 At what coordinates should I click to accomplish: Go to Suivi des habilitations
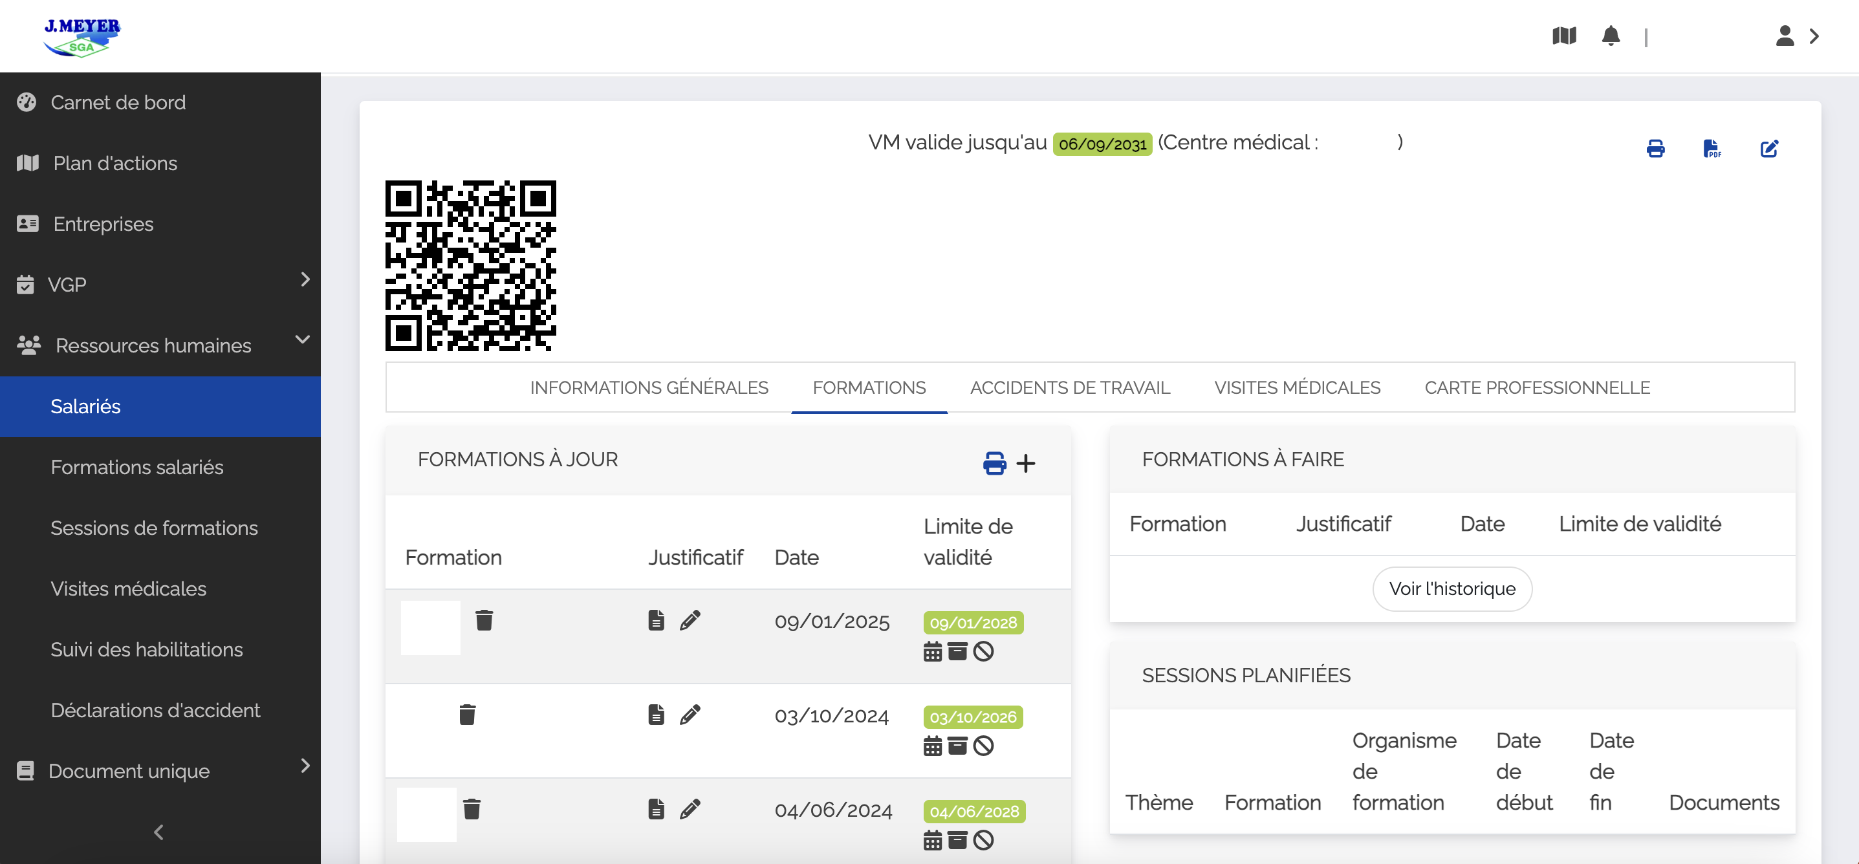(146, 649)
